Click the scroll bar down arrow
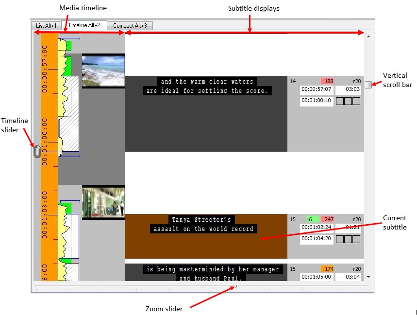Image resolution: width=417 pixels, height=318 pixels. [368, 277]
